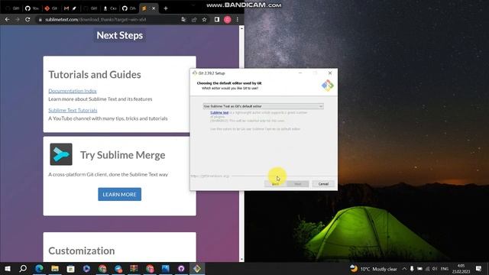The height and width of the screenshot is (275, 489).
Task: Select the active Sublime Text tab
Action: pyautogui.click(x=149, y=8)
